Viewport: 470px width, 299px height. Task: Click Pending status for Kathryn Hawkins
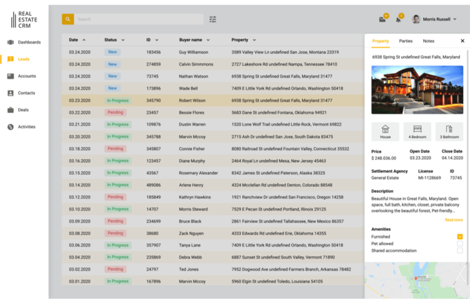(115, 197)
